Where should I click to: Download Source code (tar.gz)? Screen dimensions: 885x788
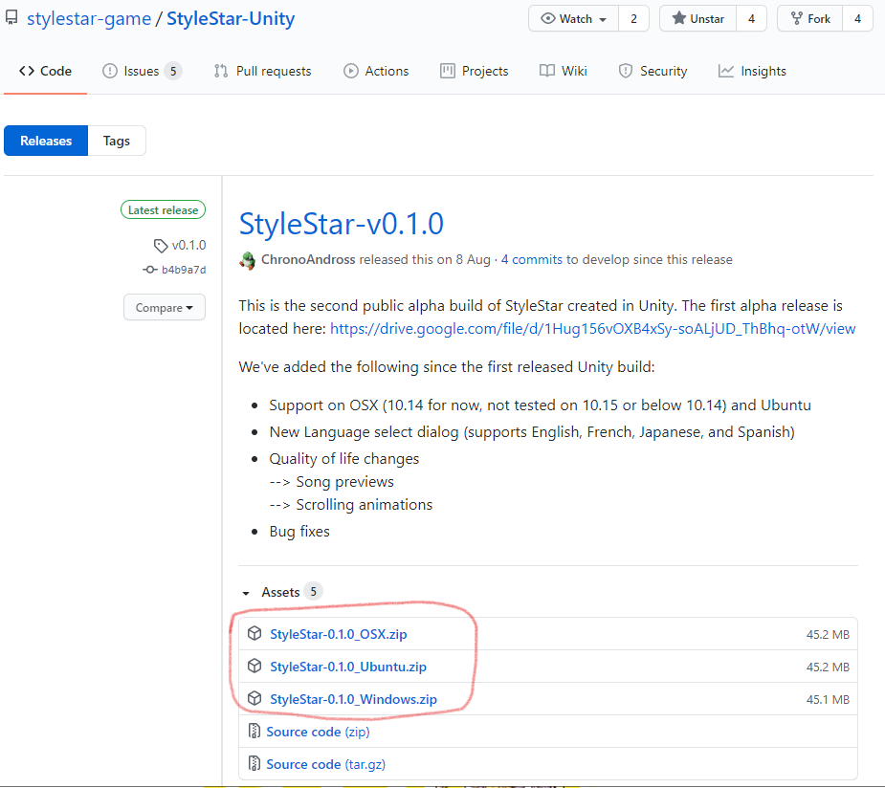[x=325, y=764]
